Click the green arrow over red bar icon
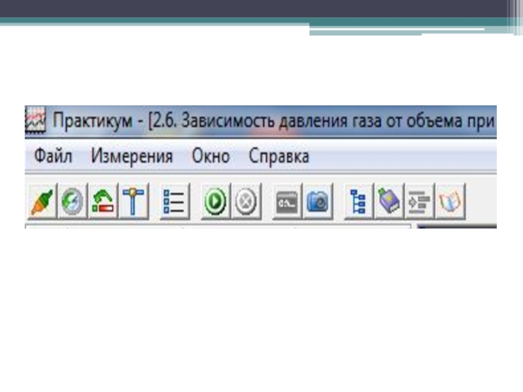Image resolution: width=523 pixels, height=392 pixels. point(103,201)
